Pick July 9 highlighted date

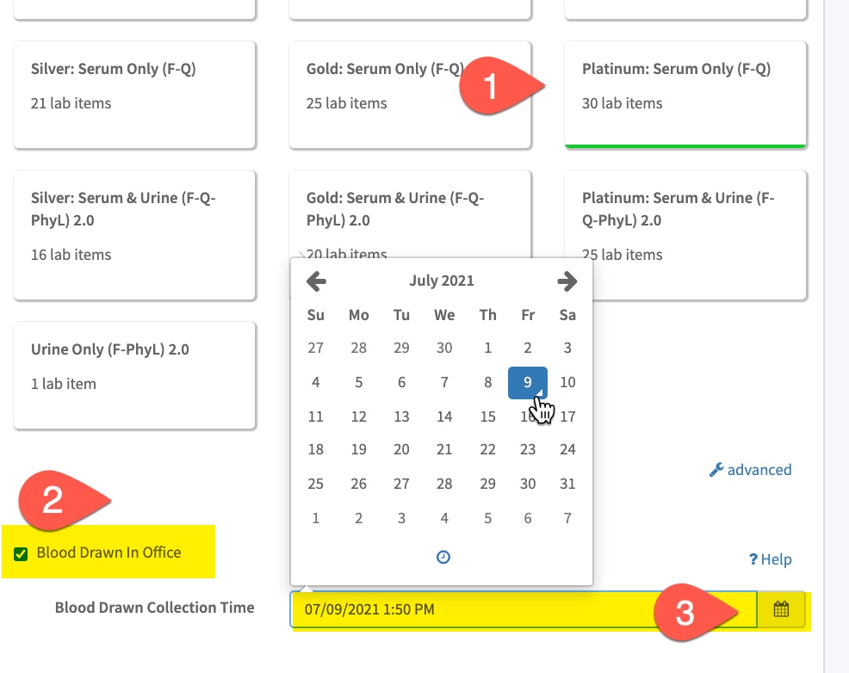point(527,382)
